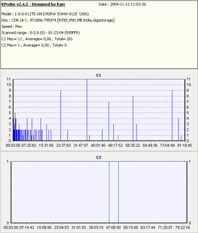The height and width of the screenshot is (233, 198).
Task: Click C1 x-axis label 64:49:36
Action: coord(150,145)
